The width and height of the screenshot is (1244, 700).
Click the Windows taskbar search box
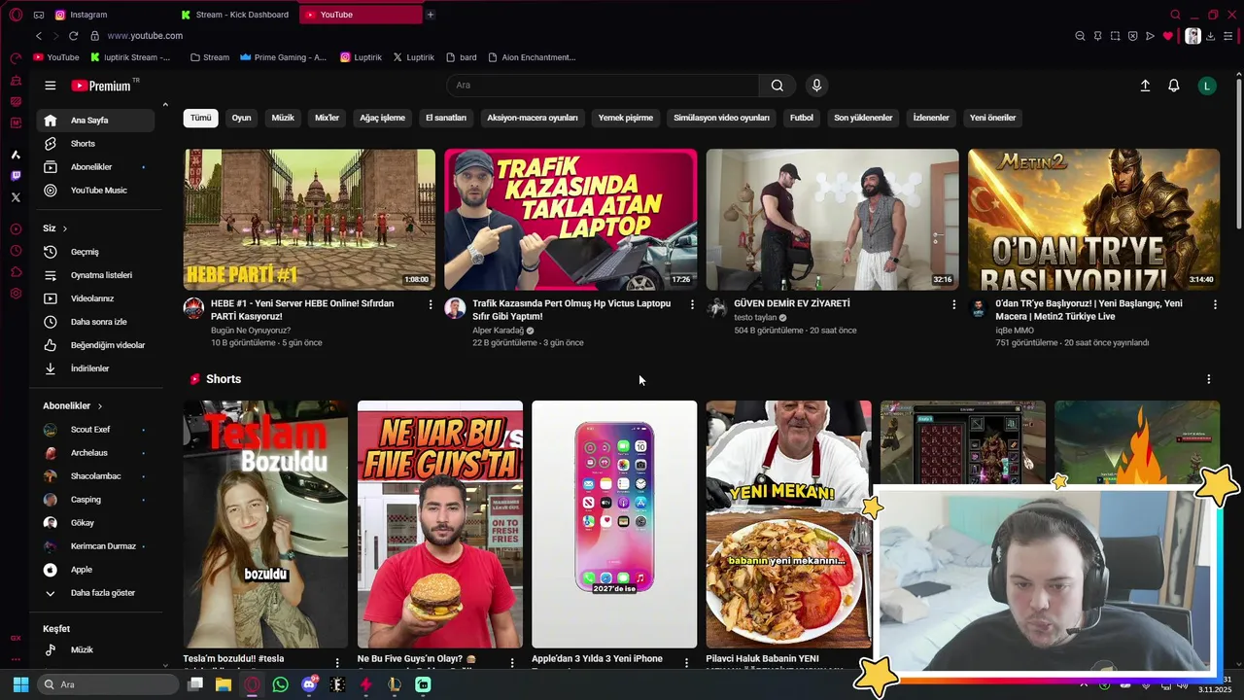tap(108, 684)
